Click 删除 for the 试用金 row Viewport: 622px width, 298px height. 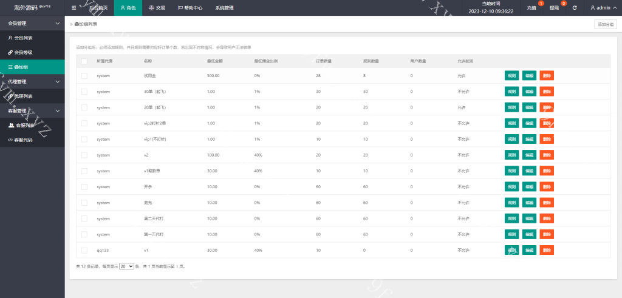(547, 76)
